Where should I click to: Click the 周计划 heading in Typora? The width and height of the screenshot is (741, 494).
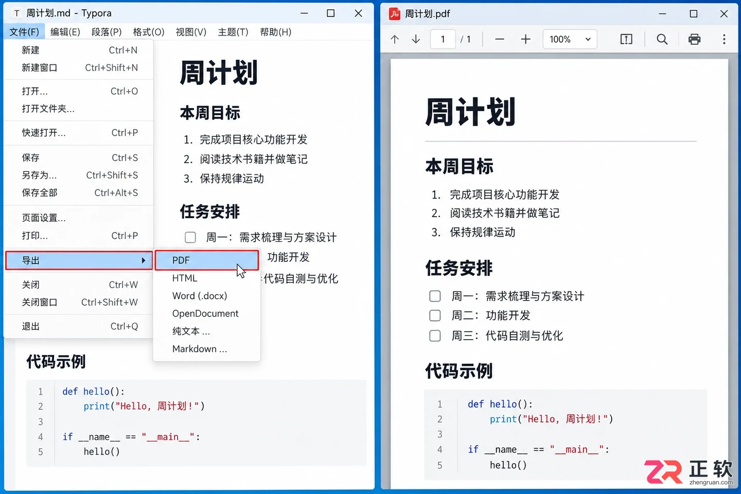219,73
